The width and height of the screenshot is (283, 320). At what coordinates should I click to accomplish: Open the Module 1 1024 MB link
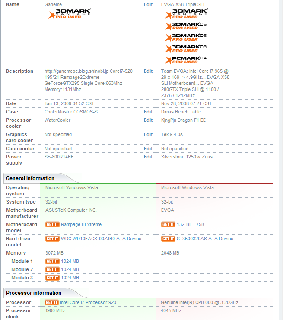click(70, 261)
